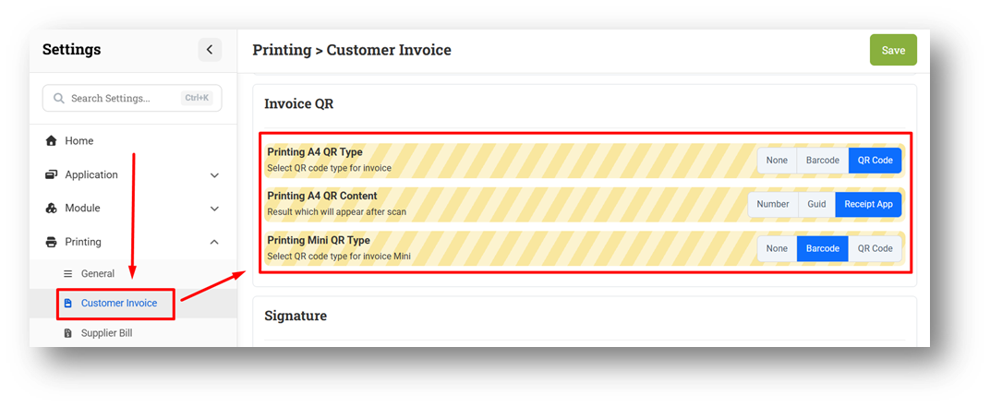This screenshot has width=990, height=407.
Task: Set A4 QR Type to None
Action: coord(777,161)
